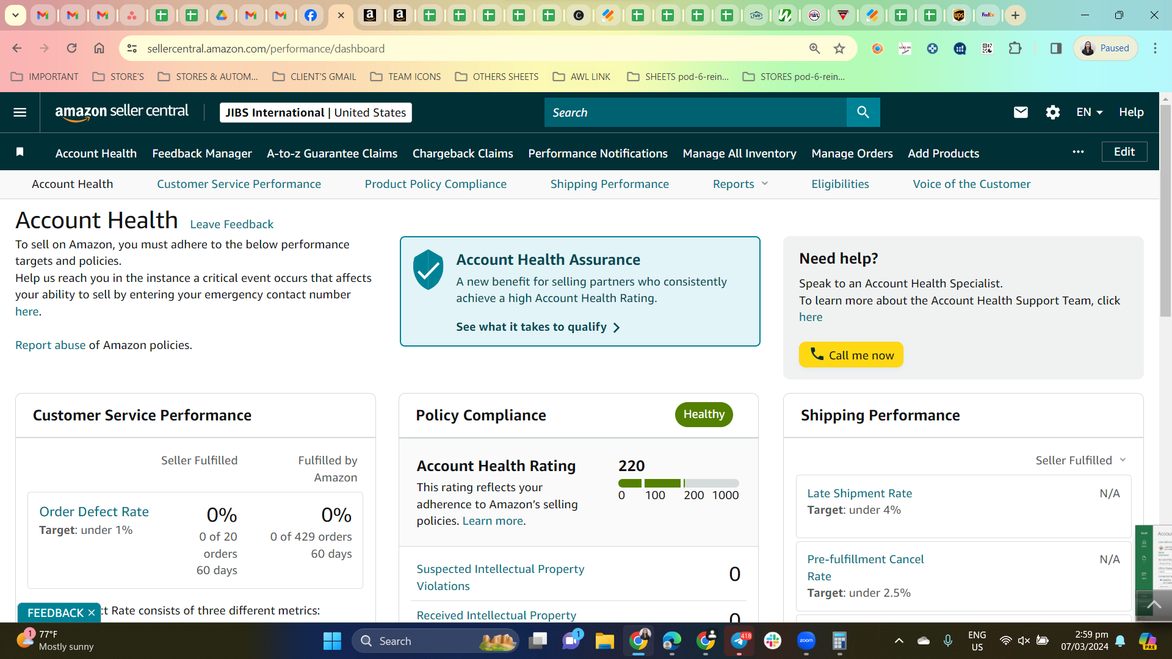The image size is (1172, 659).
Task: Click the scroll-to-top arrow button
Action: (1154, 604)
